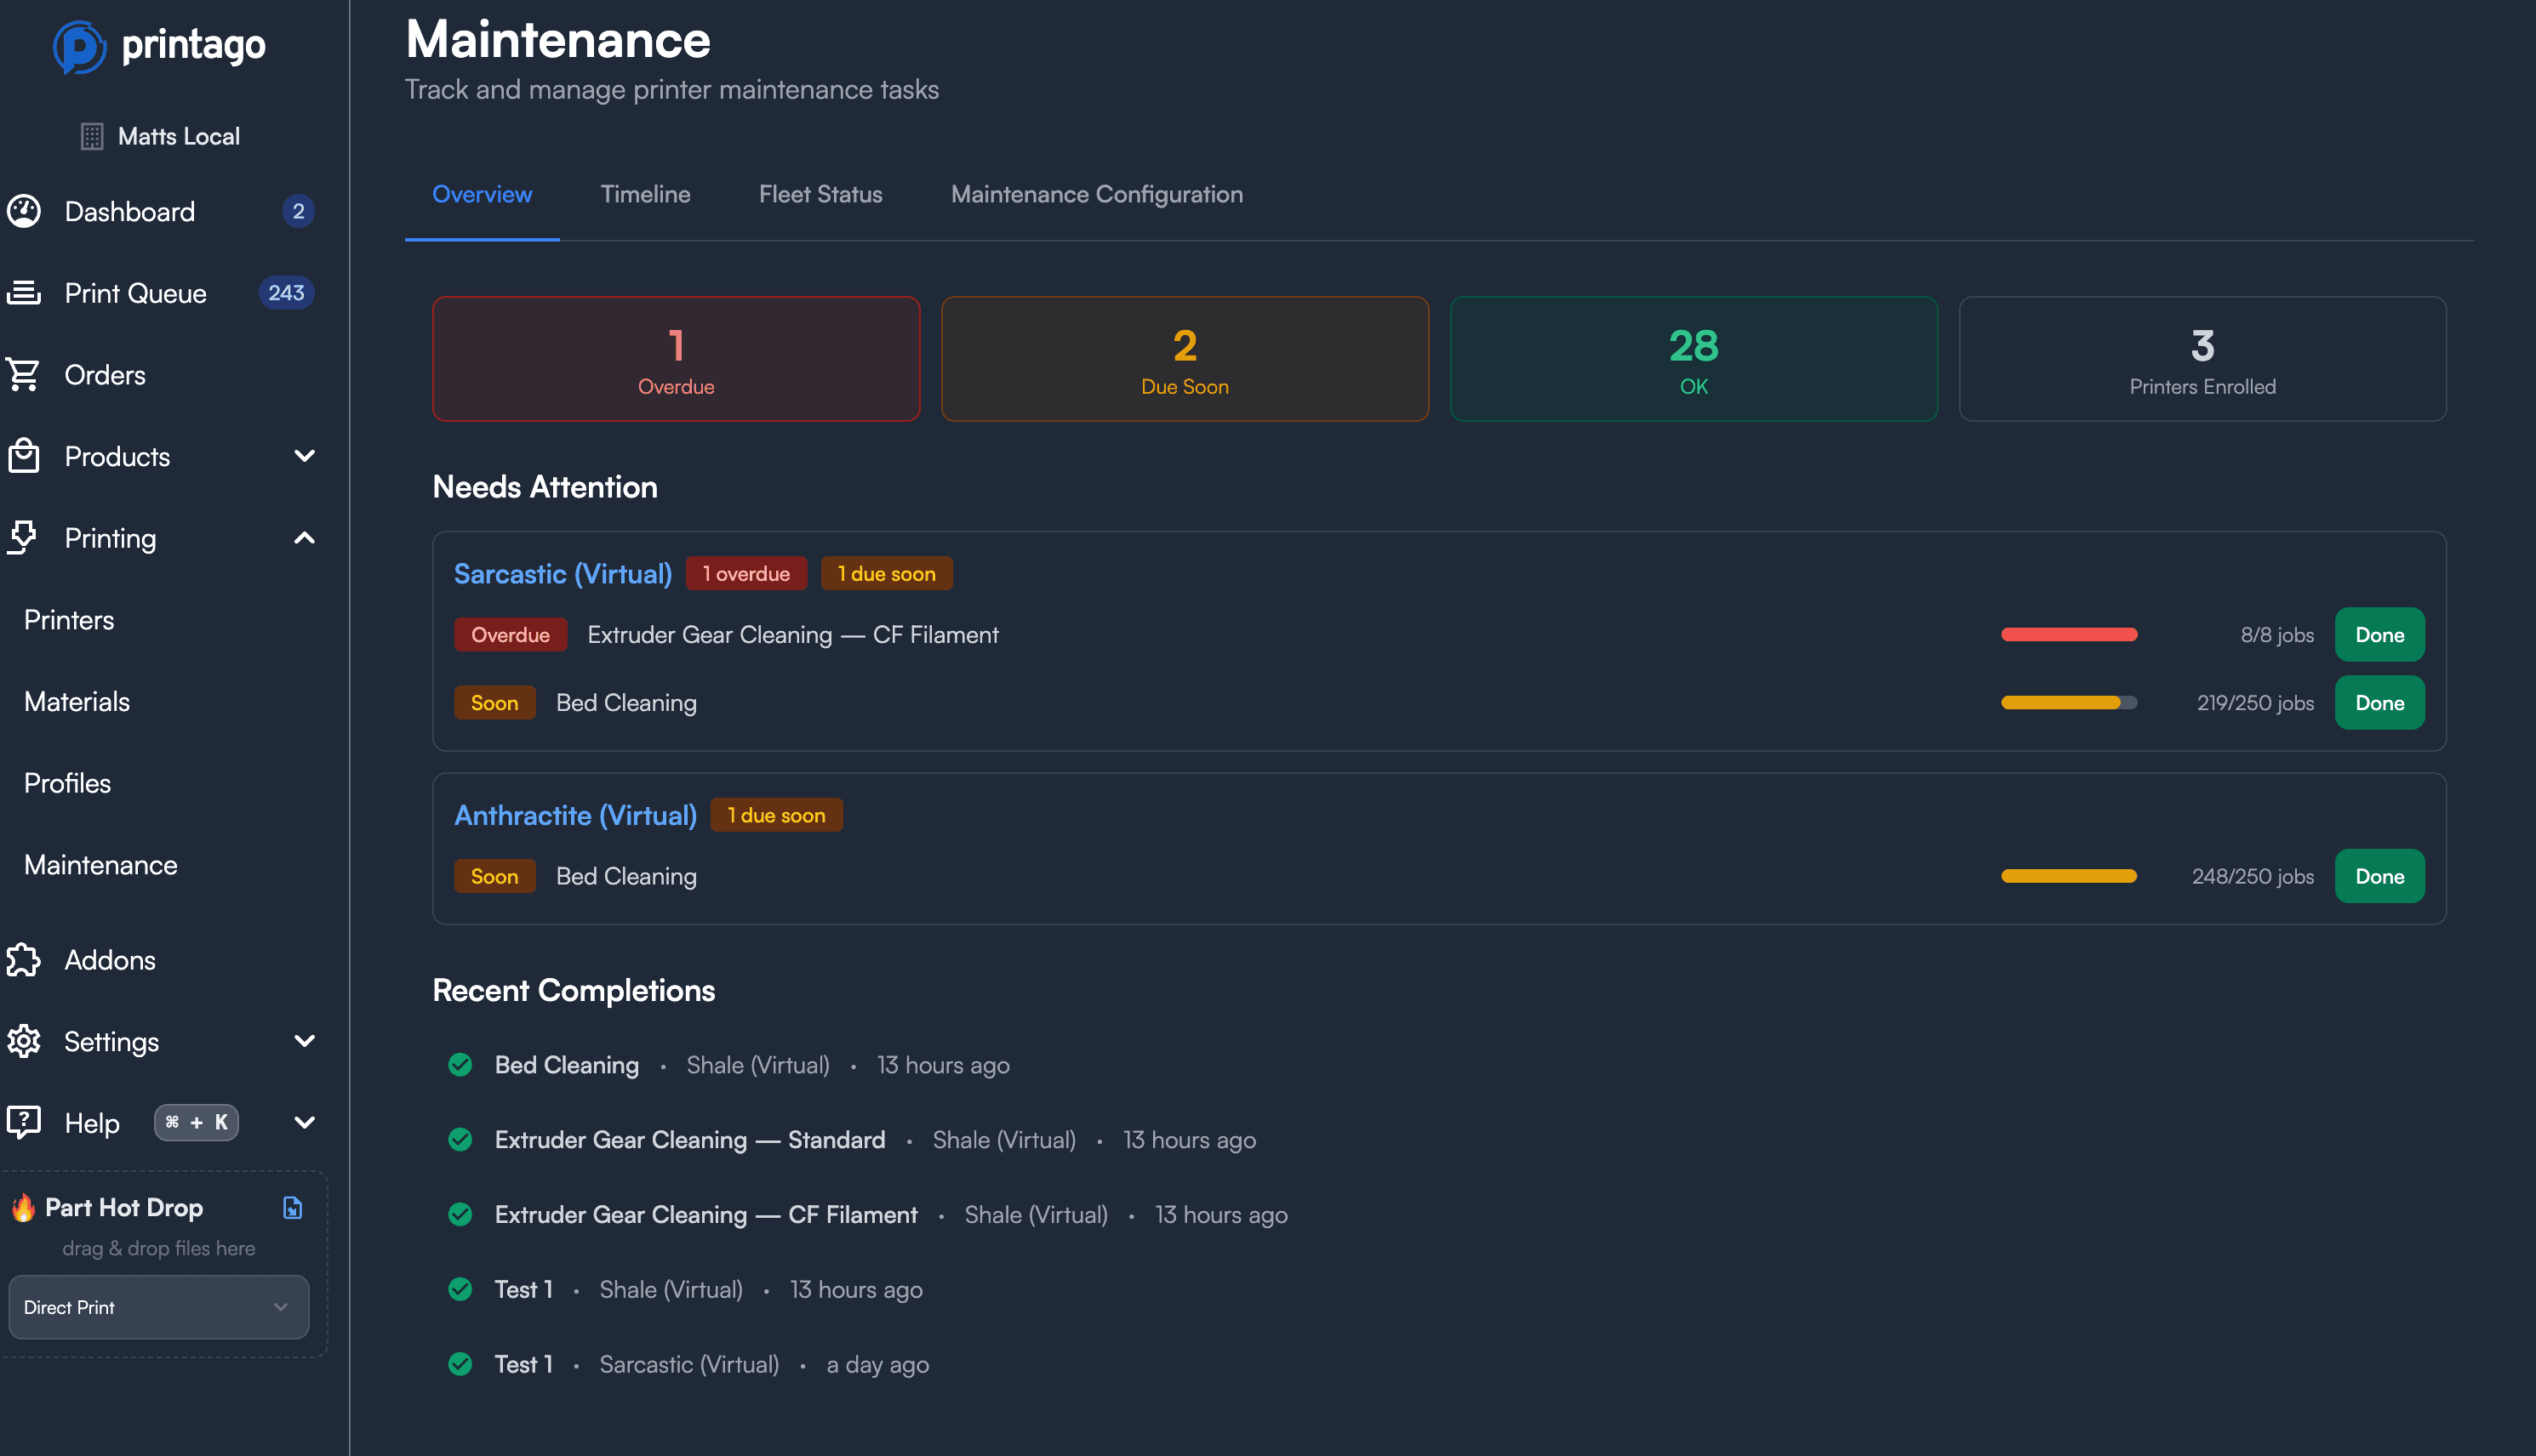Open the Direct Print dropdown

[x=159, y=1307]
